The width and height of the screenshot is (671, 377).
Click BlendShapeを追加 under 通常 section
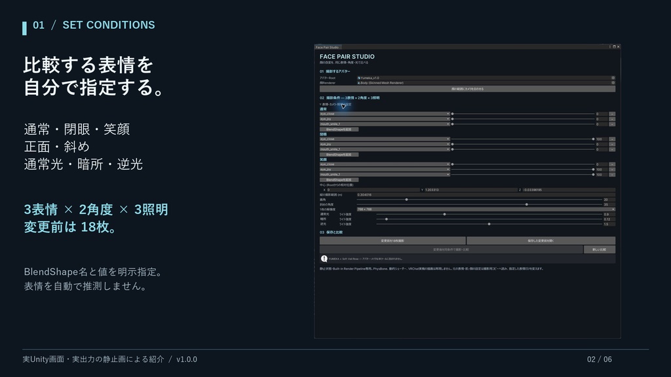(339, 129)
